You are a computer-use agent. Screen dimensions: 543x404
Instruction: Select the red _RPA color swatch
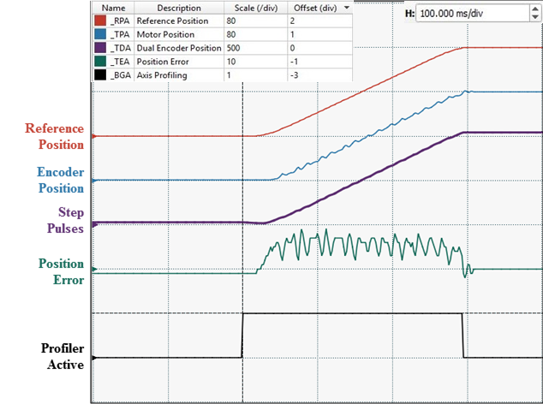[x=100, y=20]
